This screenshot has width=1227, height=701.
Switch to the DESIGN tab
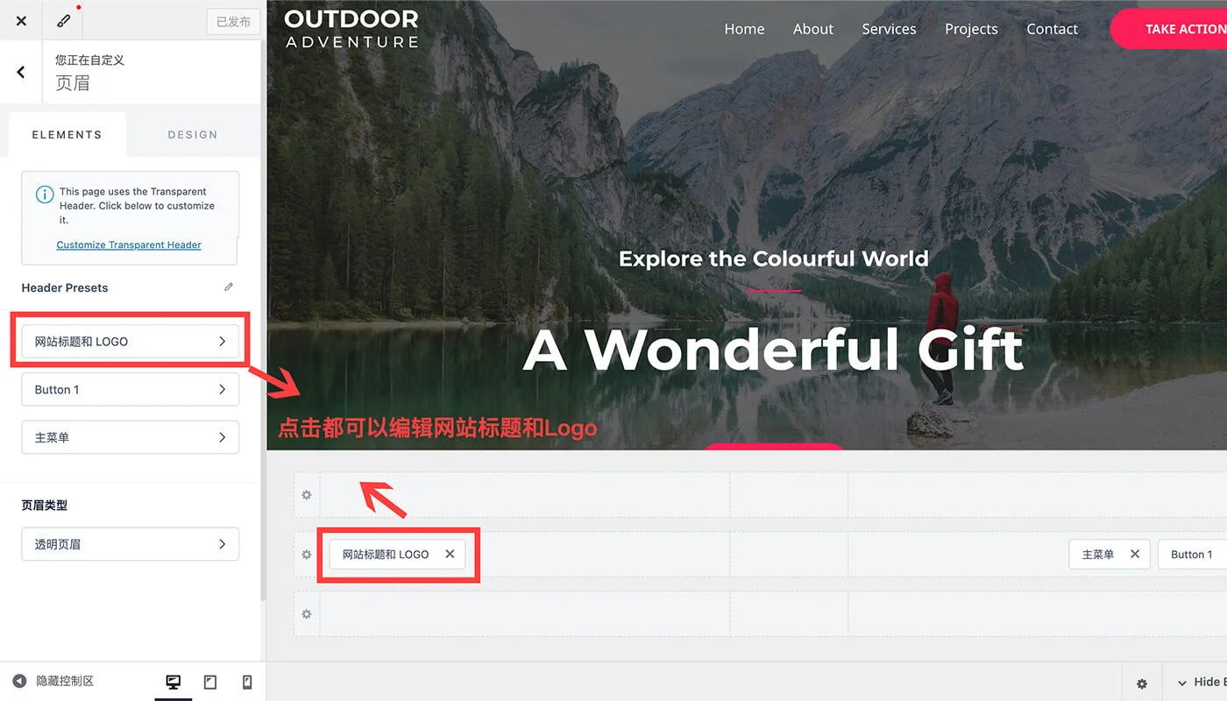pyautogui.click(x=193, y=135)
